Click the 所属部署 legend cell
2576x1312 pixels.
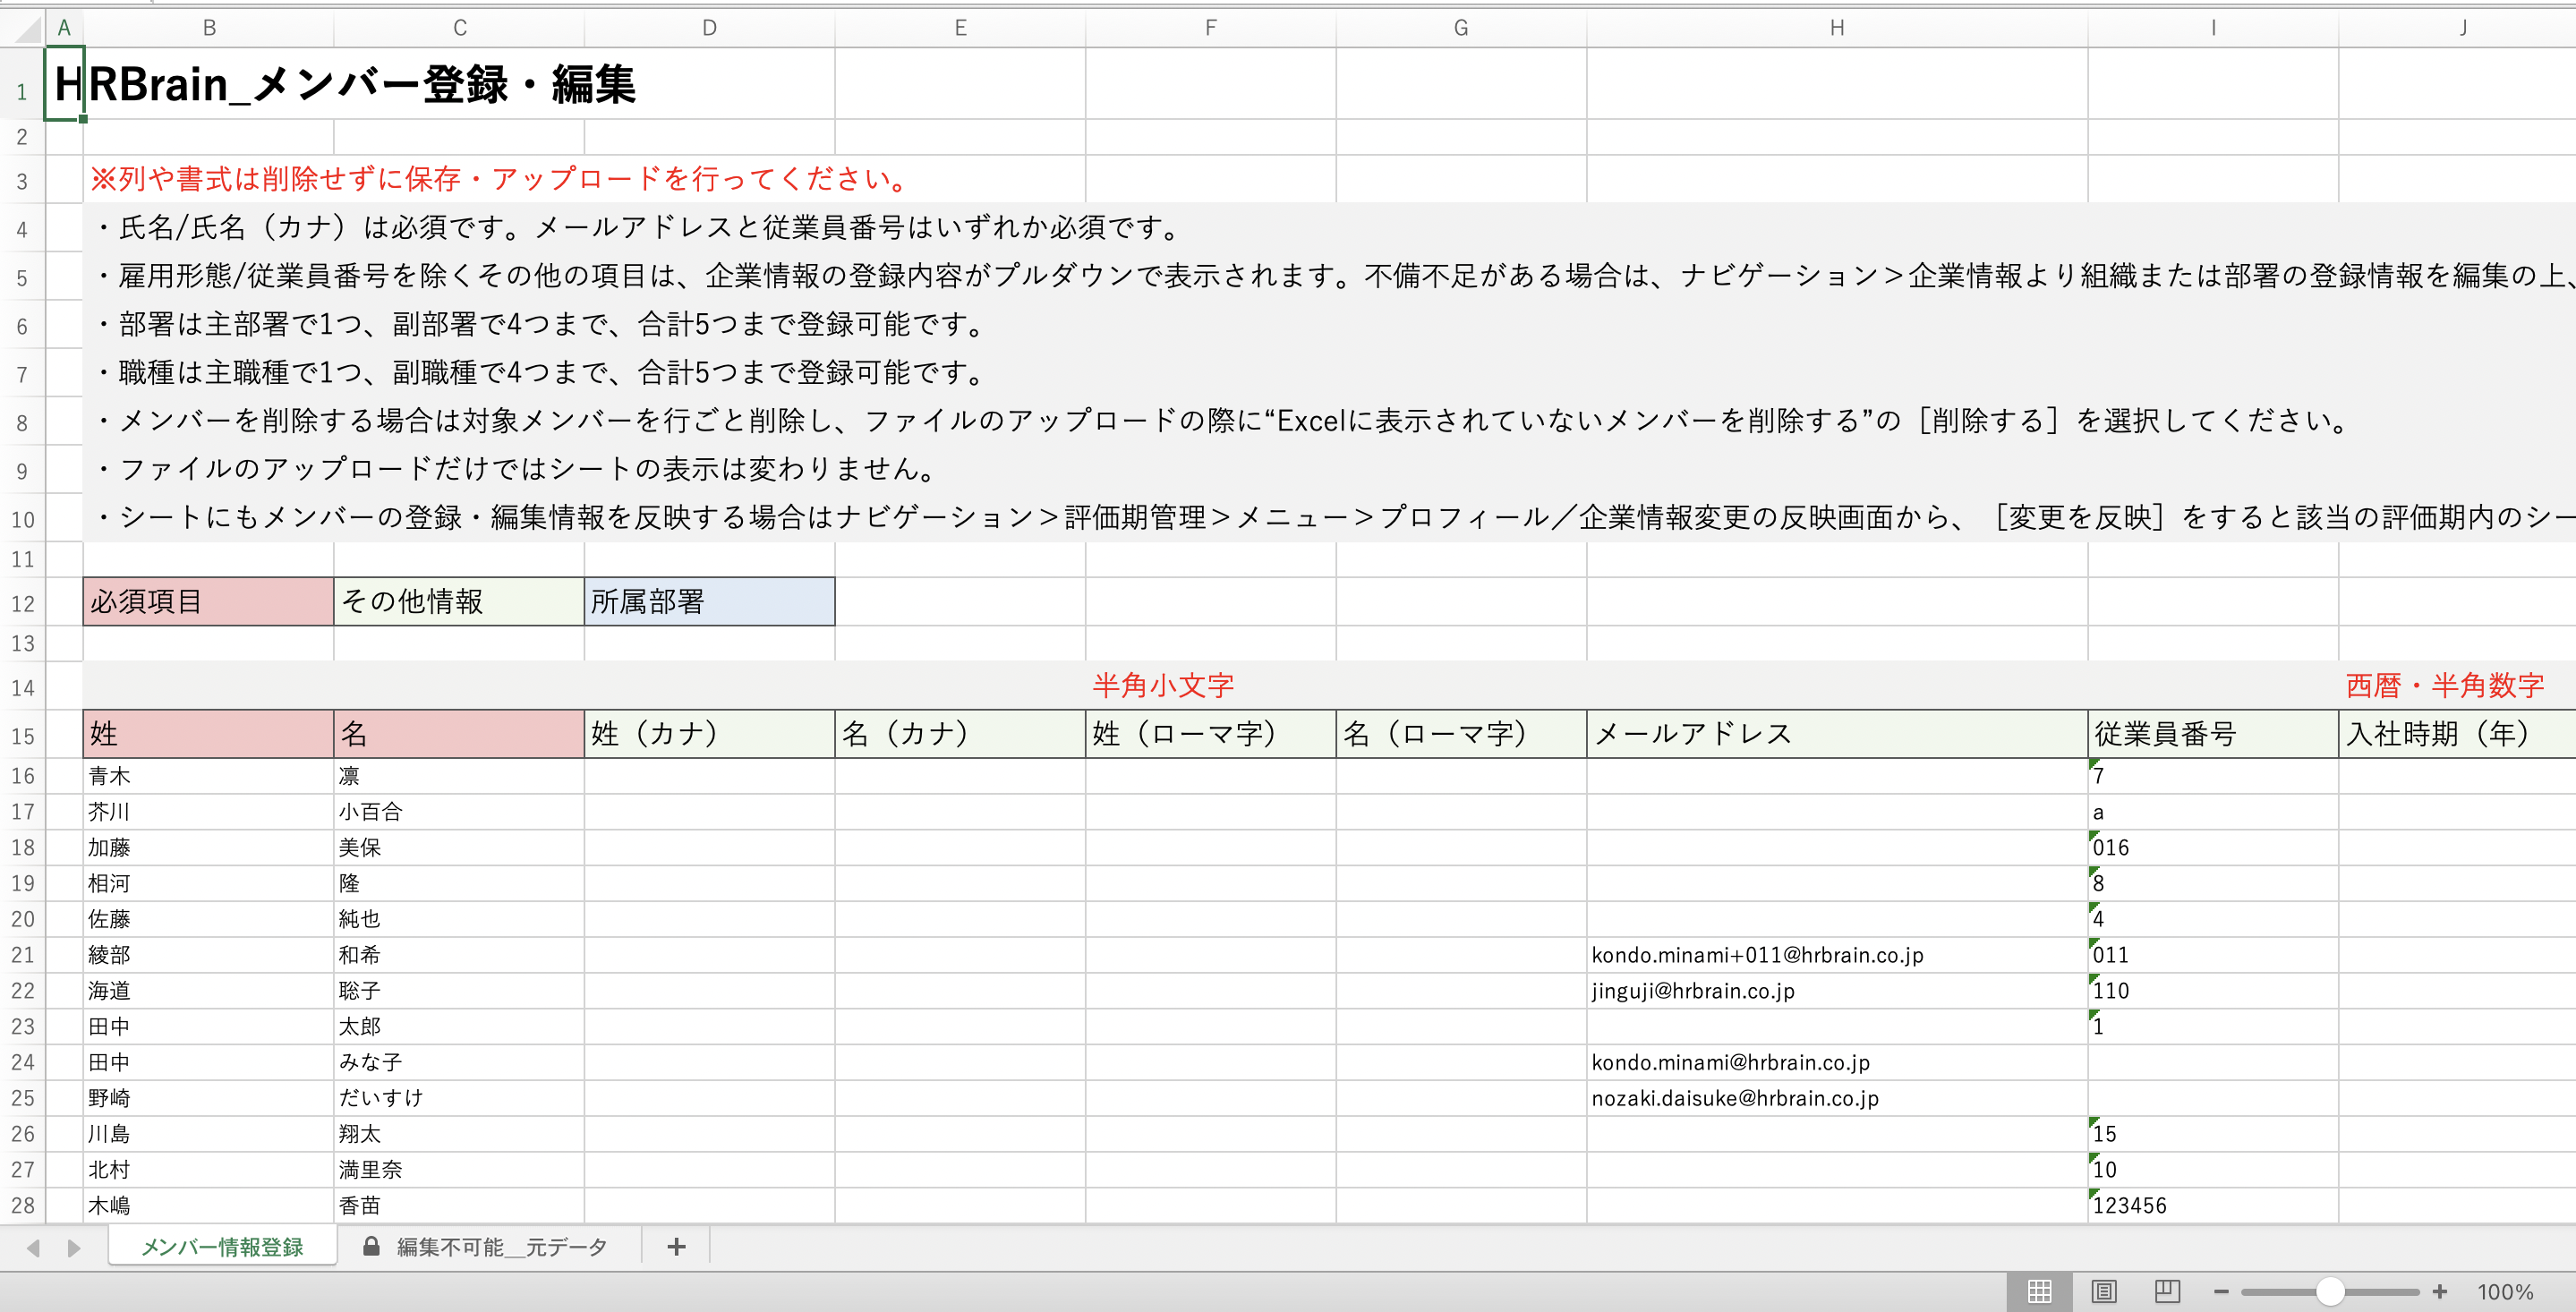(x=710, y=601)
